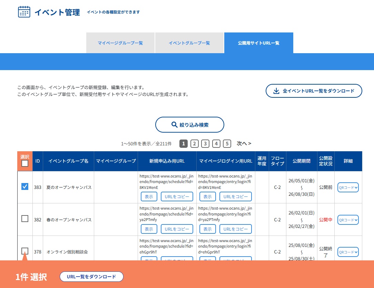The image size is (374, 288).
Task: Uncheck the 夏のオープンキャンパス row checkbox
Action: pyautogui.click(x=25, y=186)
